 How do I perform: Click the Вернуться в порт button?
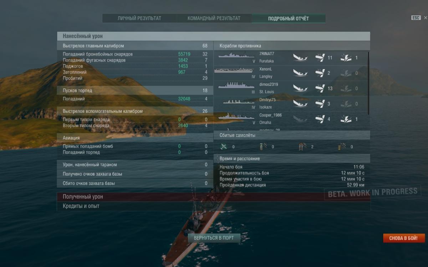[214, 238]
